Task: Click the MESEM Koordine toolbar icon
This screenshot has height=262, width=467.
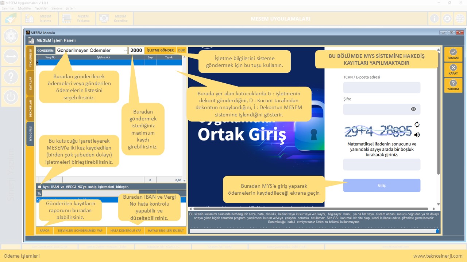Action: tap(114, 19)
